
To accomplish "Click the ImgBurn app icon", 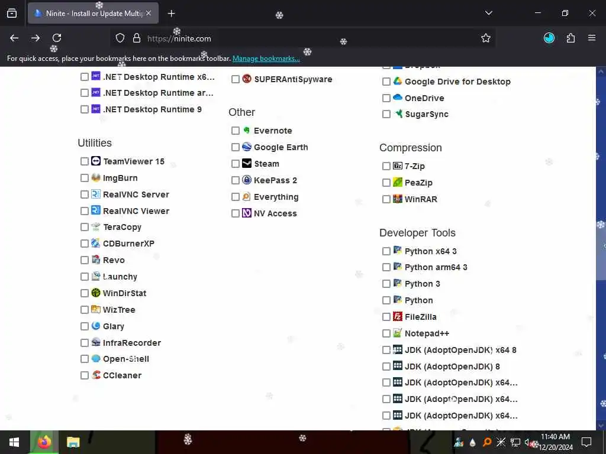I will click(96, 177).
